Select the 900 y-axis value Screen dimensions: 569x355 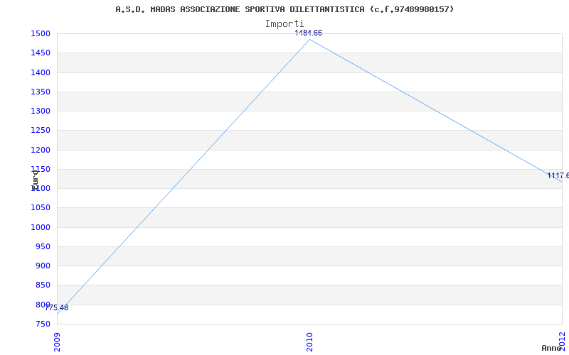(x=42, y=266)
